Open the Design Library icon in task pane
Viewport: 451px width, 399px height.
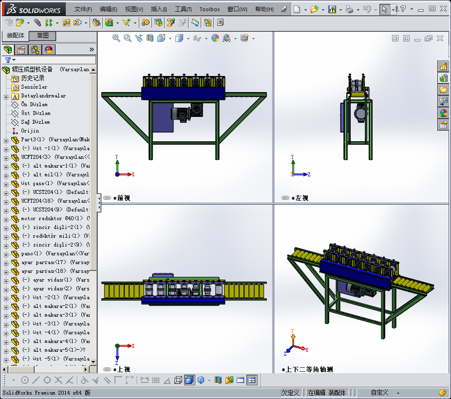point(443,78)
